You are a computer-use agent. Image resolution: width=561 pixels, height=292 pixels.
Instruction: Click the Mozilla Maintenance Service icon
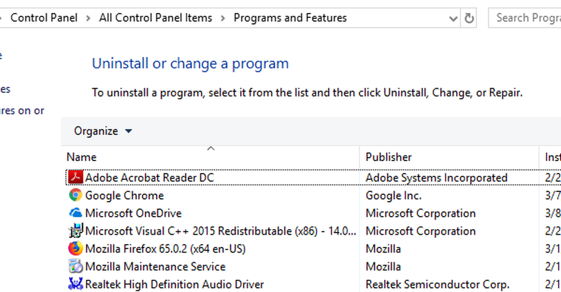coord(75,266)
